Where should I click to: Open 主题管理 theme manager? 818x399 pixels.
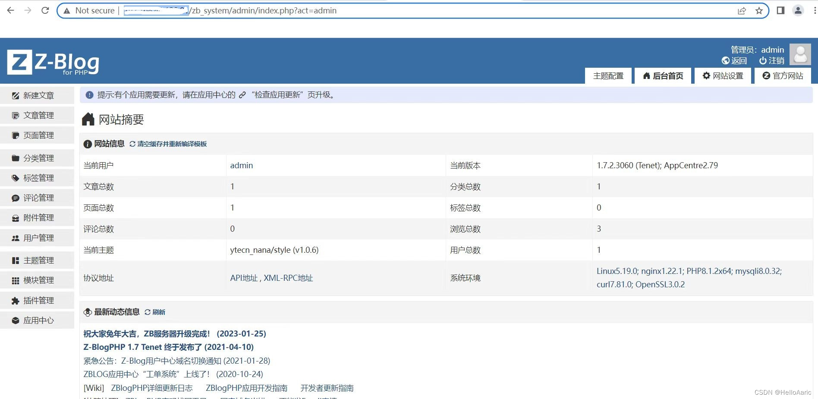[x=38, y=260]
